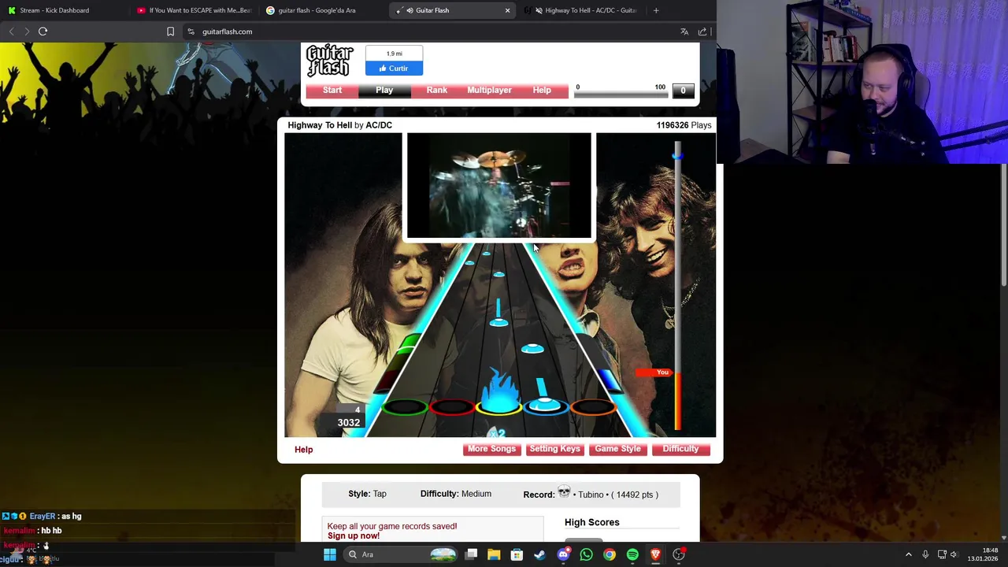Viewport: 1008px width, 567px height.
Task: Expand the system tray hidden icons chevron
Action: [909, 554]
